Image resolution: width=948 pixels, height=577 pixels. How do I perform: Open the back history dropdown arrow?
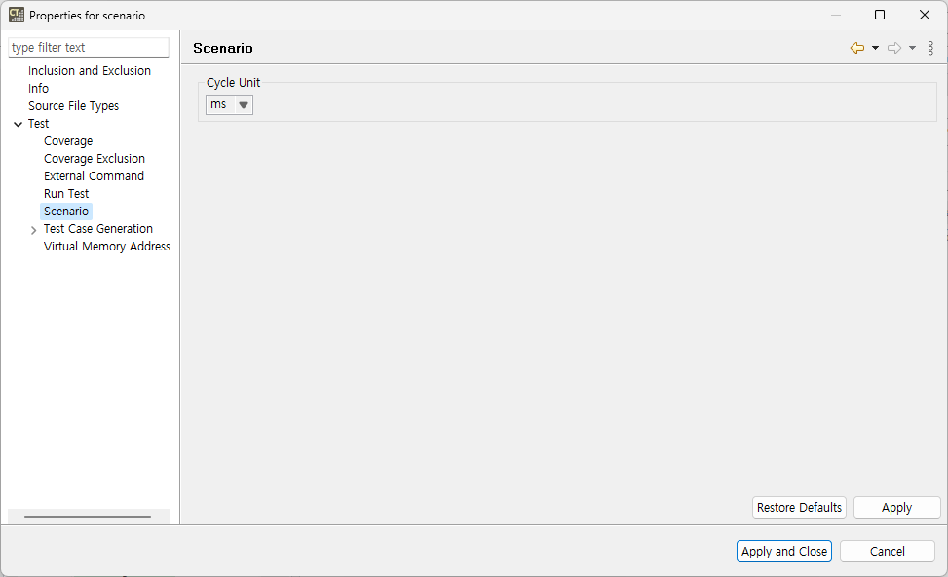point(875,48)
